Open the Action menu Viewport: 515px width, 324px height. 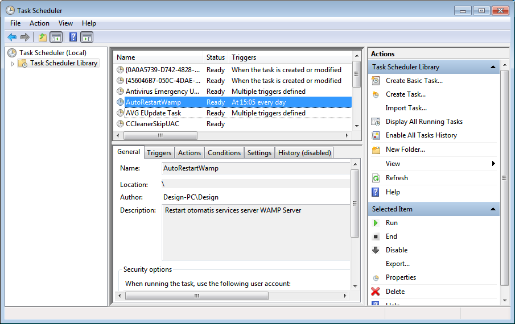click(x=39, y=23)
